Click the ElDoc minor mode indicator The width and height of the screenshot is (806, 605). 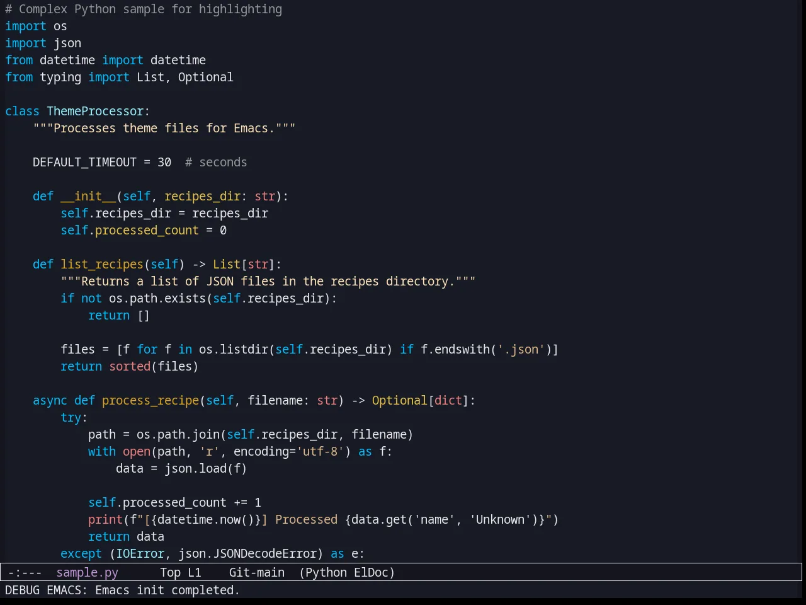tap(372, 572)
